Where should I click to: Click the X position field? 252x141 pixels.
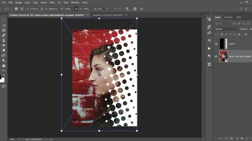34,9
